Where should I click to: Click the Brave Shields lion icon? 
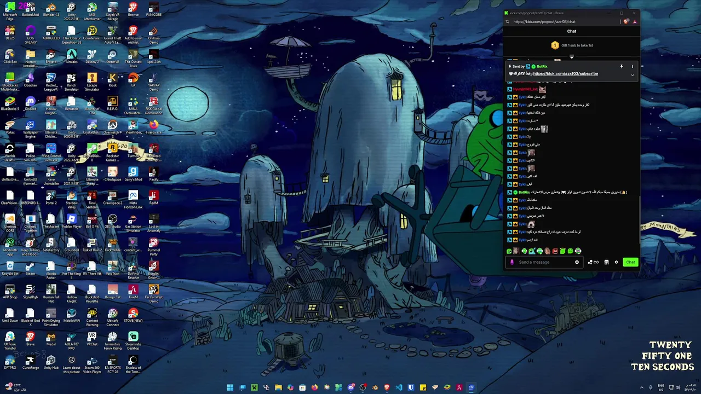coord(627,22)
